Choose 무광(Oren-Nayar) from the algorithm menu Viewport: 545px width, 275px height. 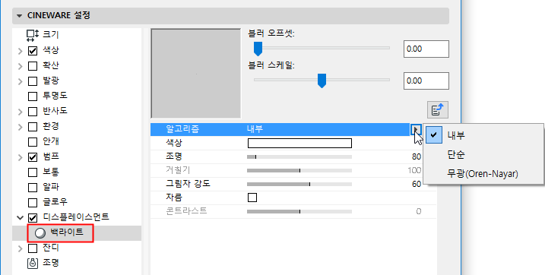(483, 174)
